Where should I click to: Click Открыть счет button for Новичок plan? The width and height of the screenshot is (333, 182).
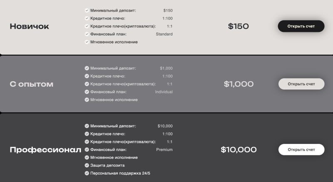[x=301, y=26]
